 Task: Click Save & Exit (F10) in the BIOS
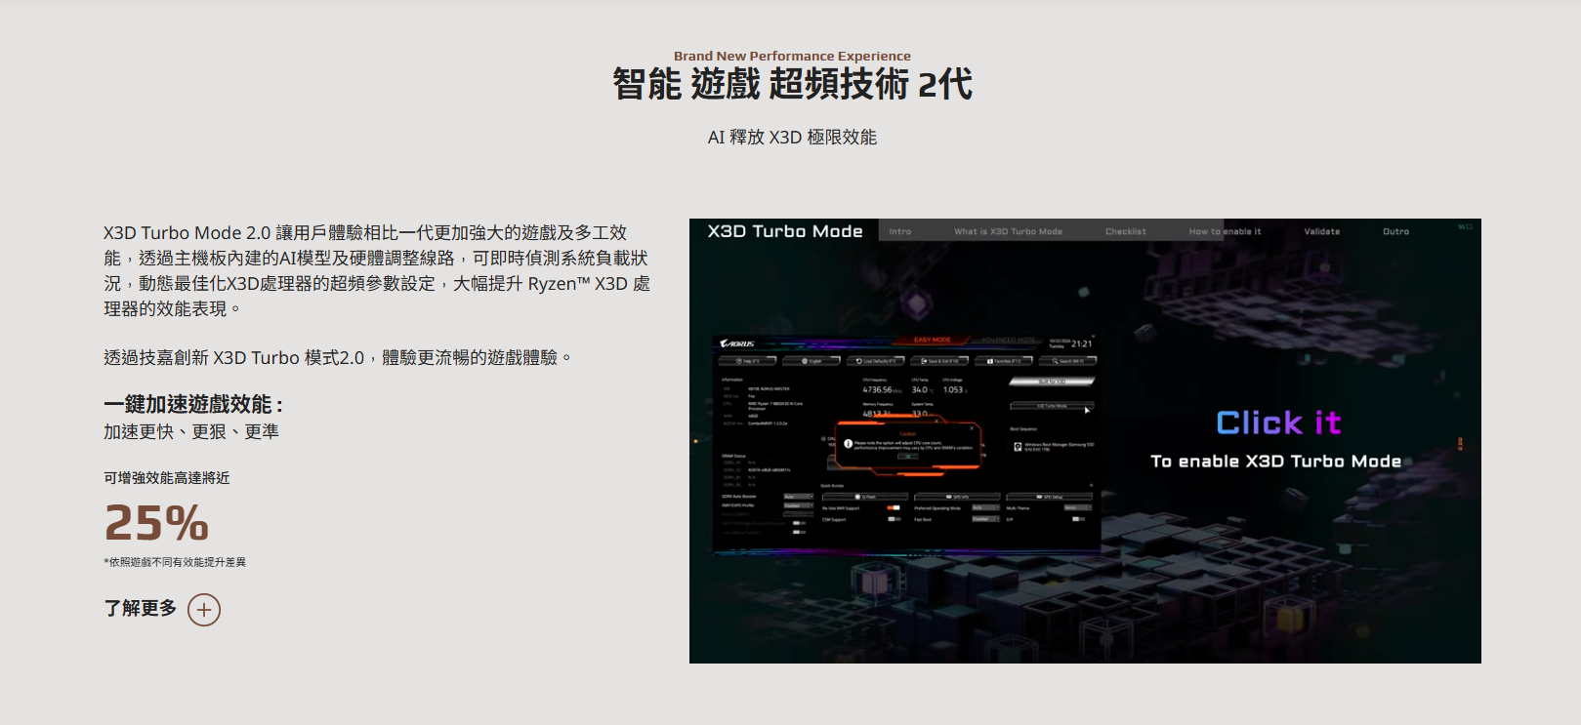(x=941, y=361)
